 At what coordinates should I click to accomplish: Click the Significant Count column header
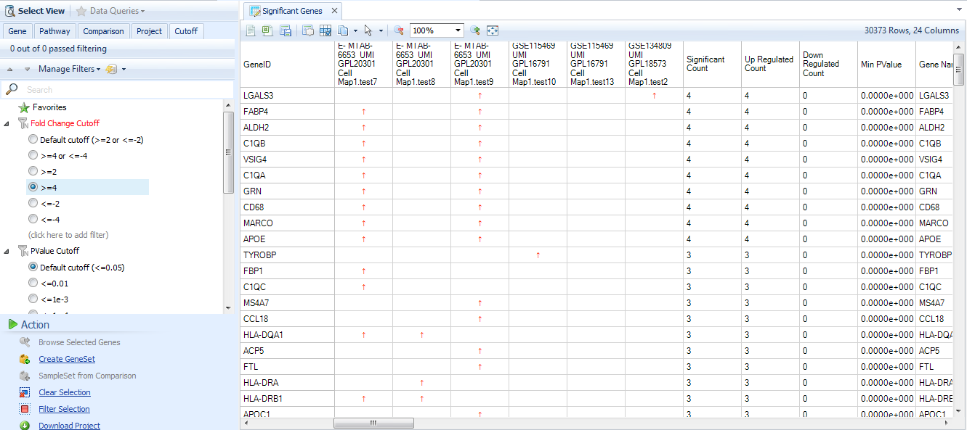pyautogui.click(x=712, y=64)
